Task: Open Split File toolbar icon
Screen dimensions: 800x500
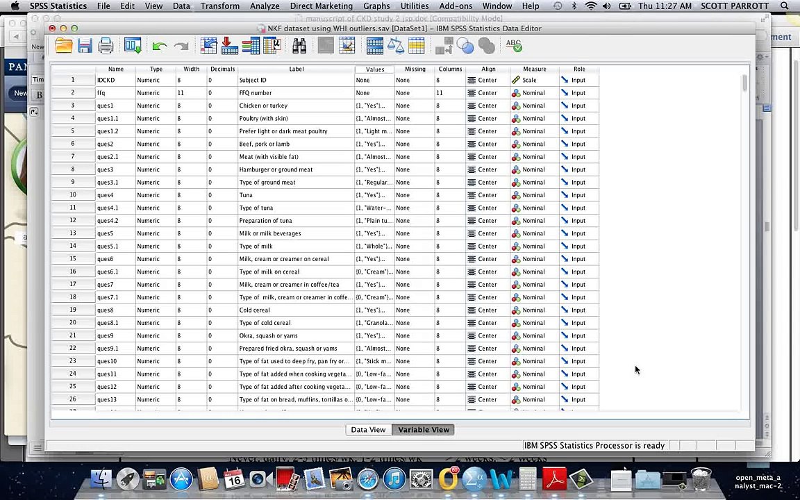Action: click(x=374, y=46)
